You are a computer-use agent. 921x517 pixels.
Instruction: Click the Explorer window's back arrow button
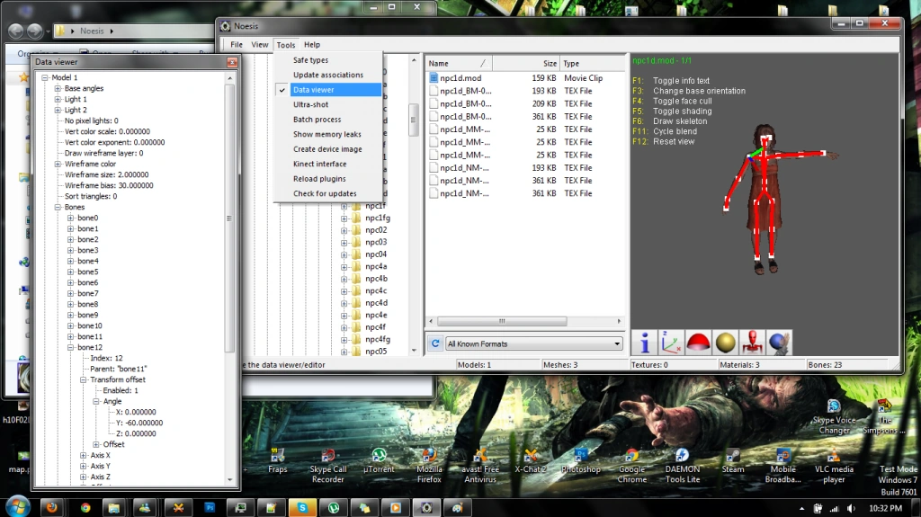pyautogui.click(x=16, y=31)
